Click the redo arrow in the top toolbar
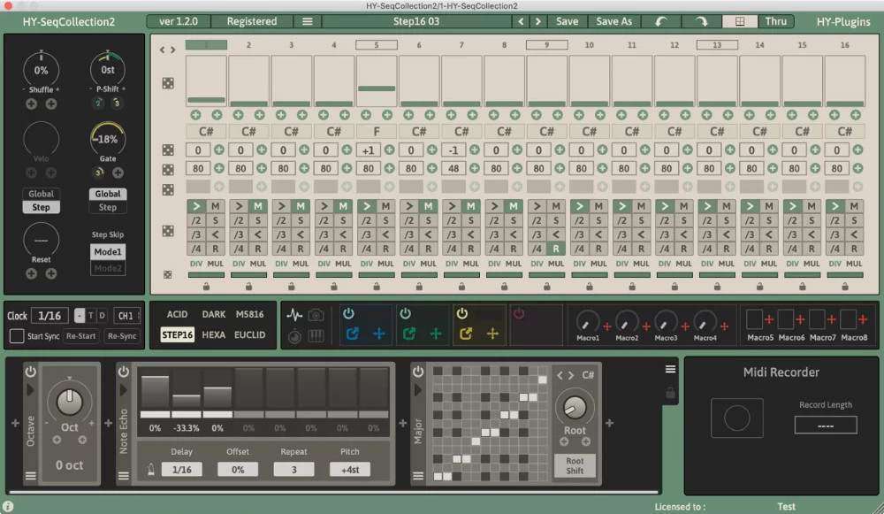The height and width of the screenshot is (514, 884). (705, 21)
